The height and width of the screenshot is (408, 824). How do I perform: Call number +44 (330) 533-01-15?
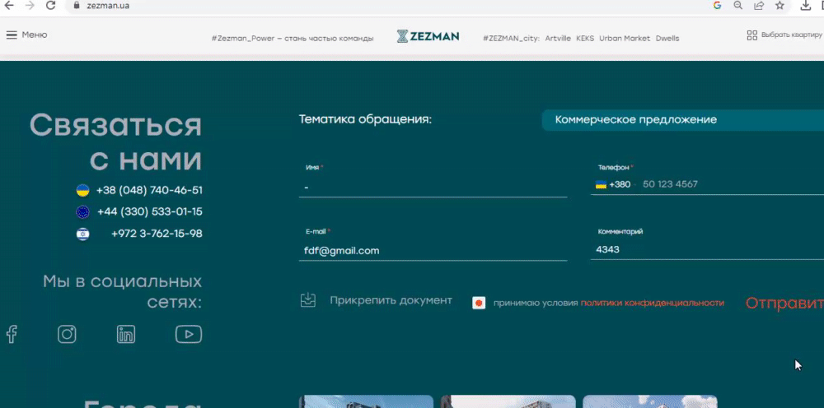pyautogui.click(x=150, y=212)
